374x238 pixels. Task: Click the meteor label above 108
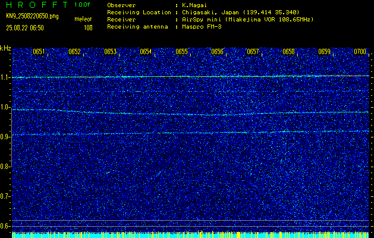click(x=83, y=19)
